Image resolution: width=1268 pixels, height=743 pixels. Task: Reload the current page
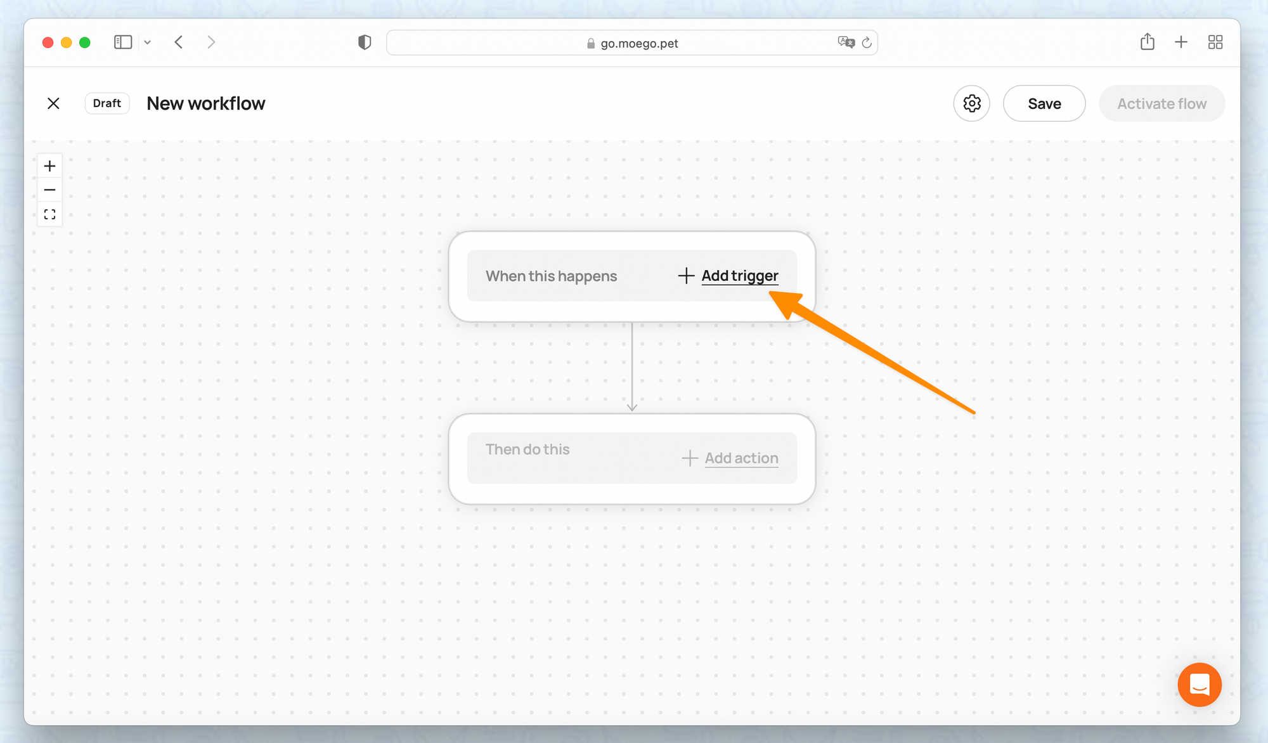pyautogui.click(x=867, y=42)
